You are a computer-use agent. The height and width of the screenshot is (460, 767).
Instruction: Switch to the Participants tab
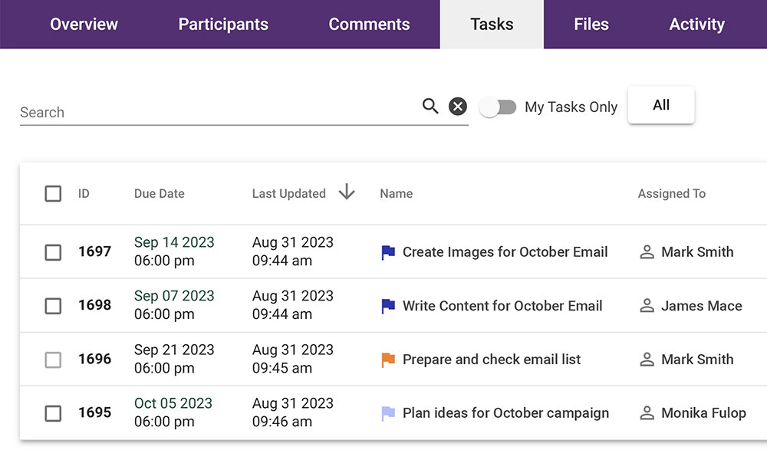(x=223, y=24)
